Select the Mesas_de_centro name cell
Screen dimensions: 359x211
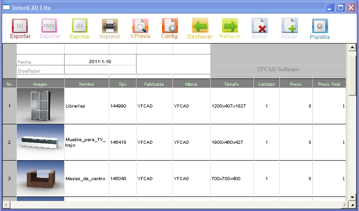86,179
